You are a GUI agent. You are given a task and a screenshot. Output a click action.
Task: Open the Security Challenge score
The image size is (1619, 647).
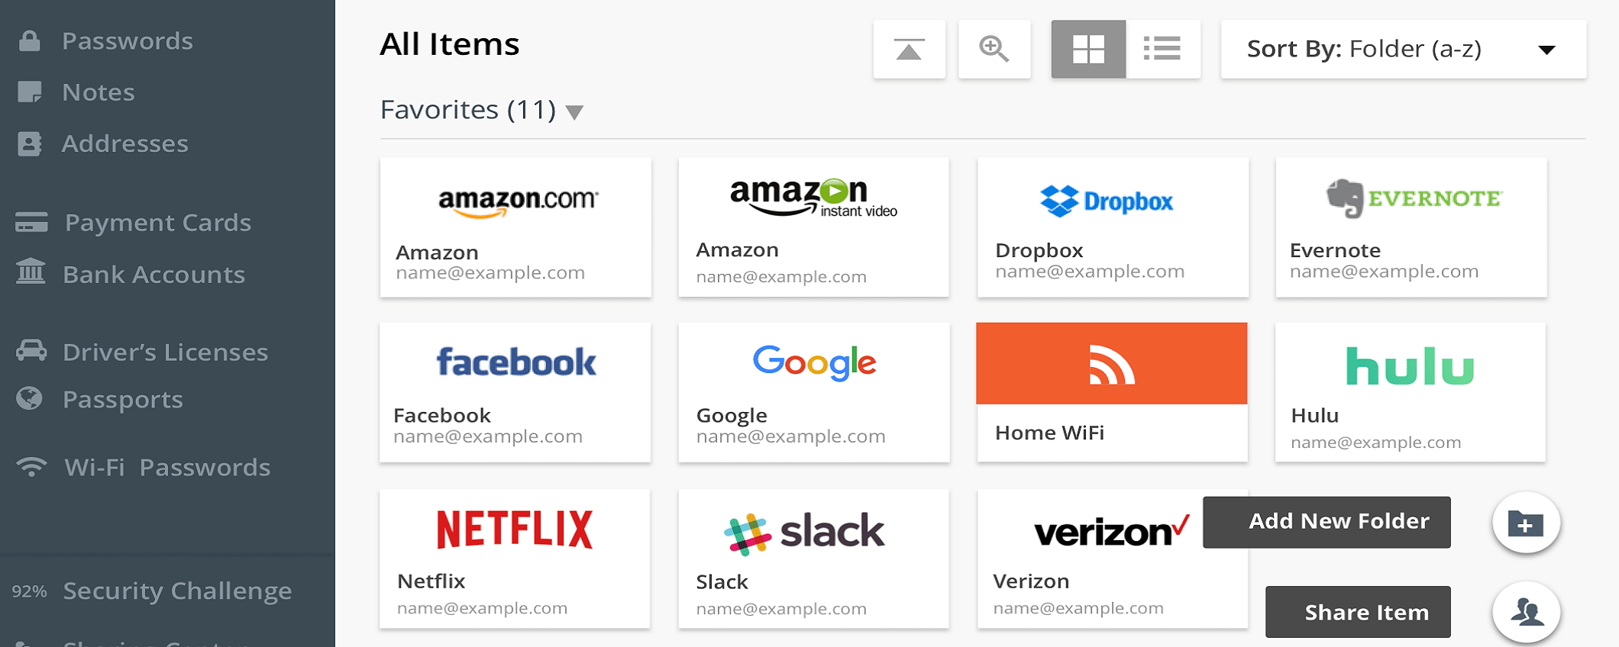tap(176, 591)
